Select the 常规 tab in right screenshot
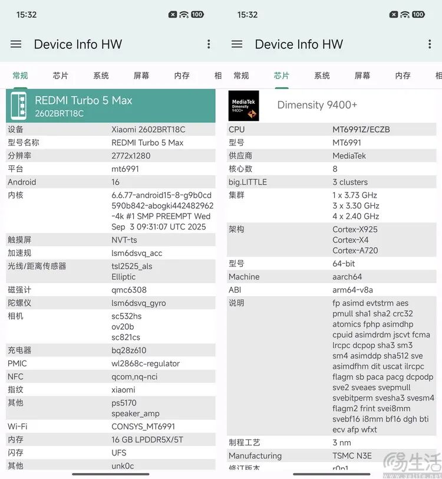Image resolution: width=442 pixels, height=479 pixels. pos(241,76)
